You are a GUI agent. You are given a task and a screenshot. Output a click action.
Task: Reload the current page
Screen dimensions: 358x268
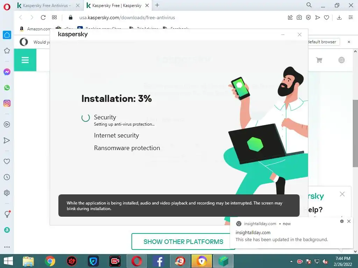click(43, 17)
